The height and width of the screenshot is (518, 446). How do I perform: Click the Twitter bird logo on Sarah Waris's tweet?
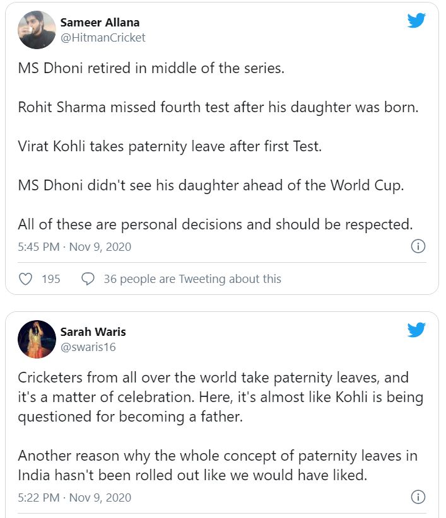click(x=416, y=329)
